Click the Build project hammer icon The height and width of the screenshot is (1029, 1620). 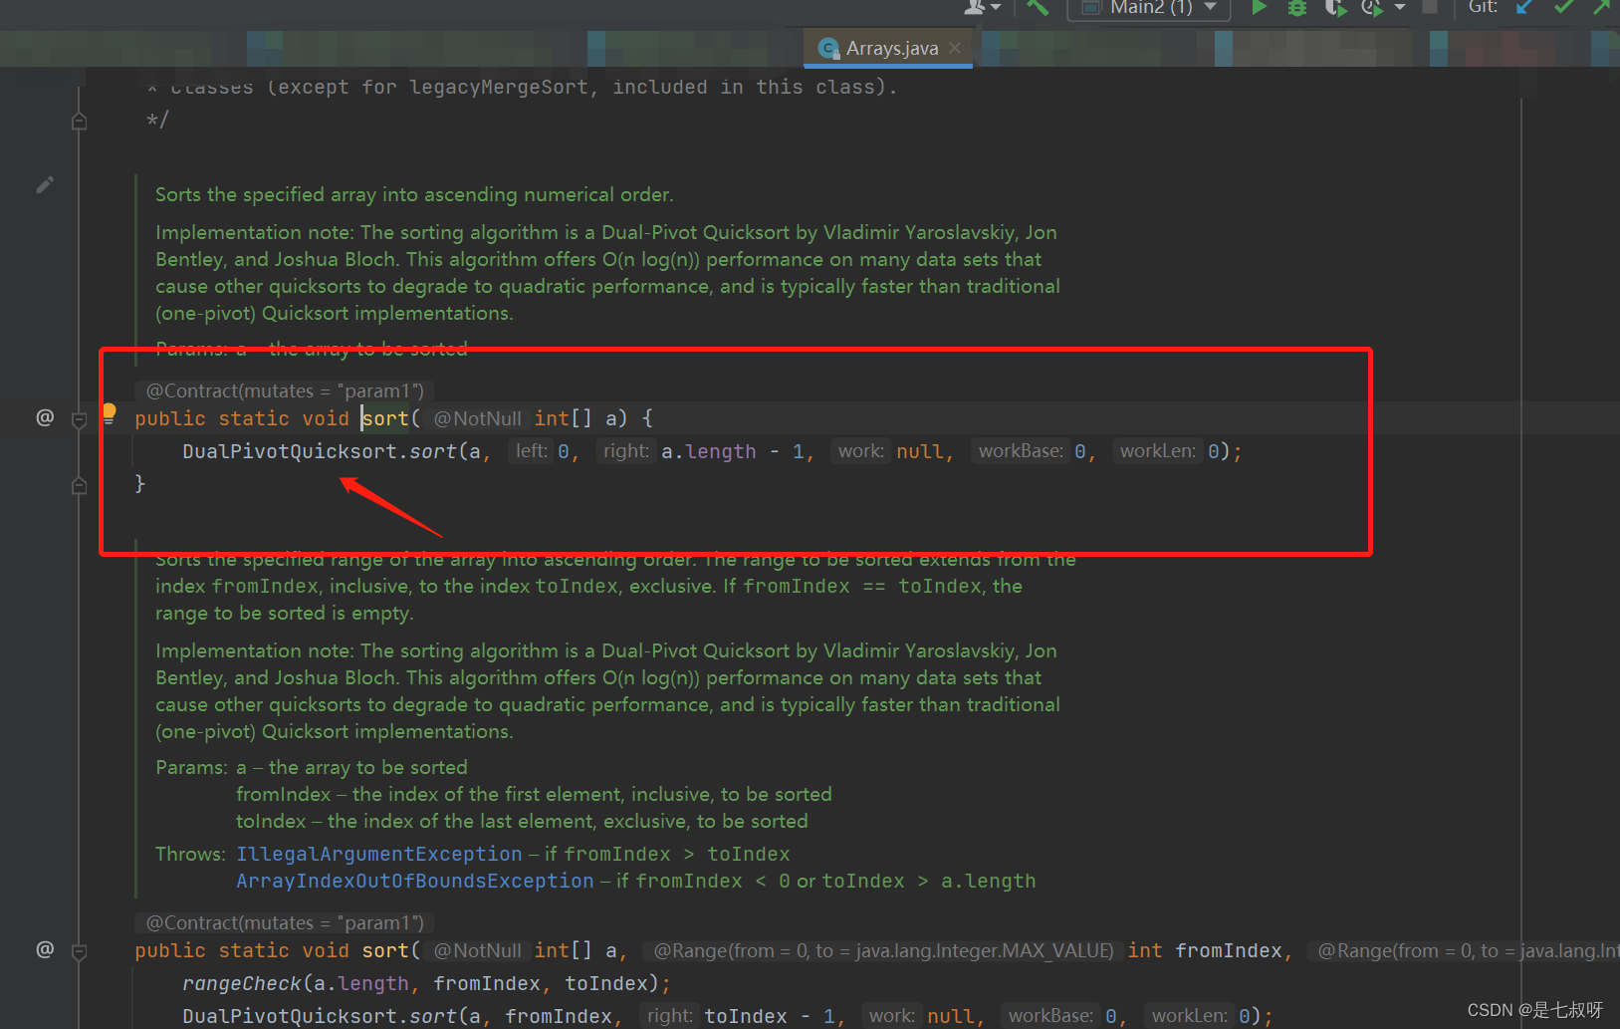click(1038, 8)
